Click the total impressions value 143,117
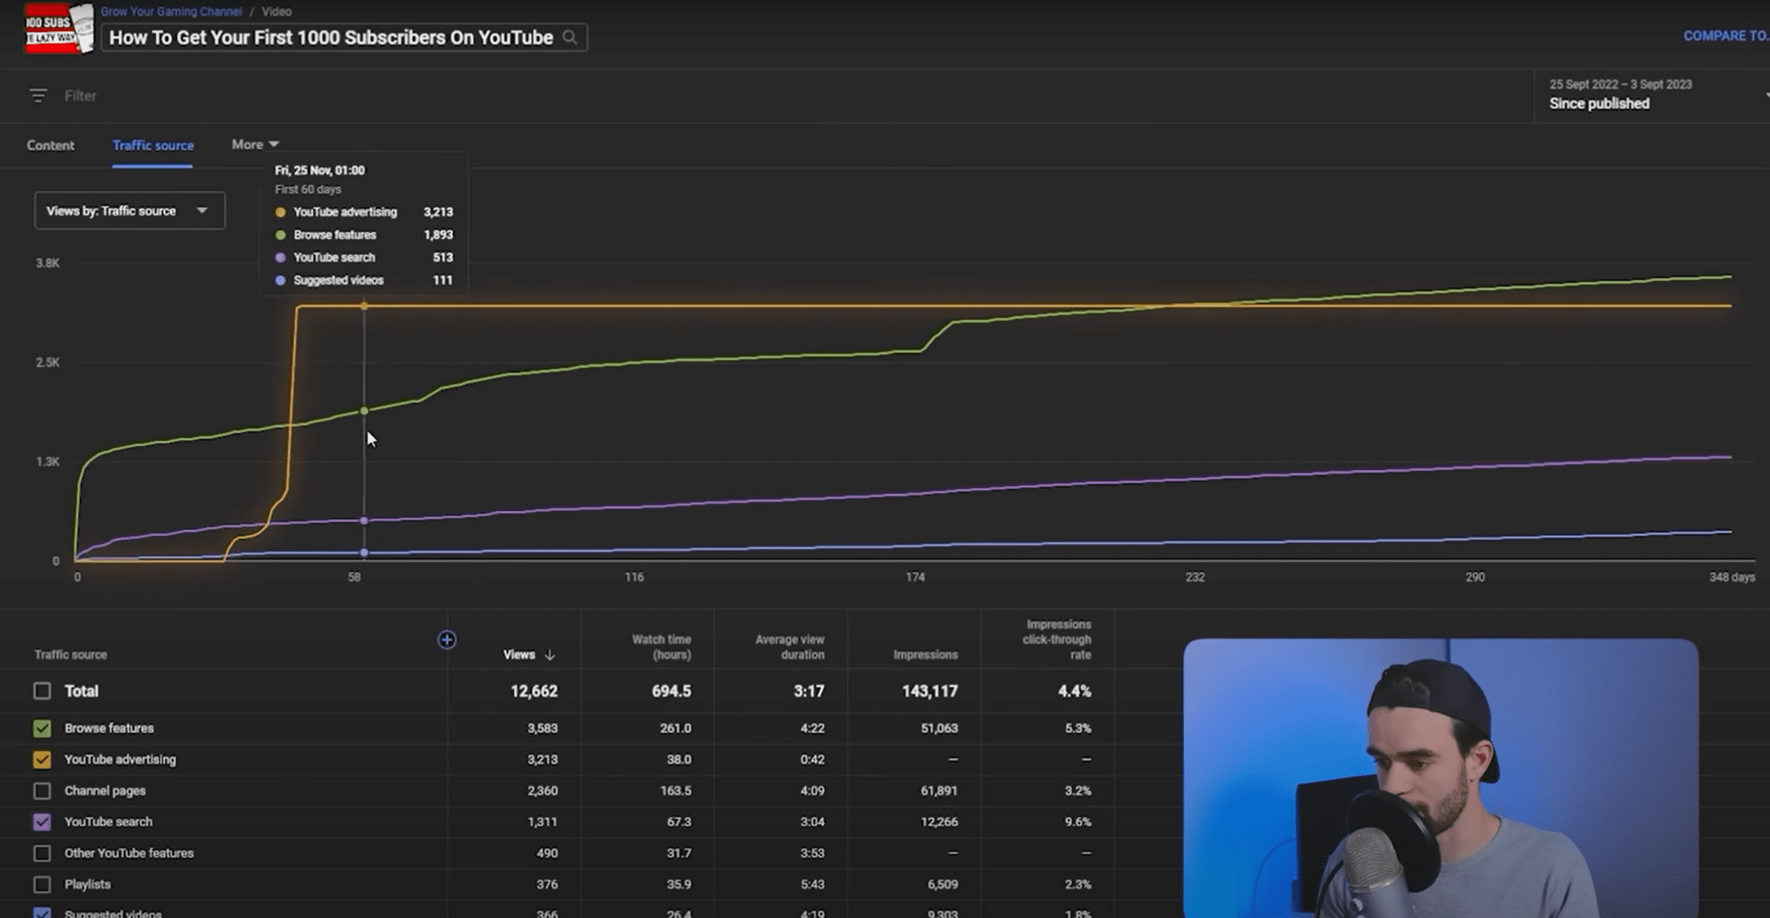 929,691
